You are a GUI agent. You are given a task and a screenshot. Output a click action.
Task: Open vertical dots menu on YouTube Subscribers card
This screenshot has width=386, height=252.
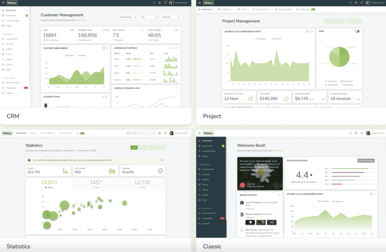point(107,48)
